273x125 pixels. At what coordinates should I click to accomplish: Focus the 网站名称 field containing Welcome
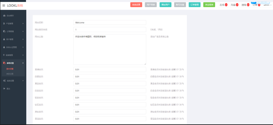click(110, 23)
